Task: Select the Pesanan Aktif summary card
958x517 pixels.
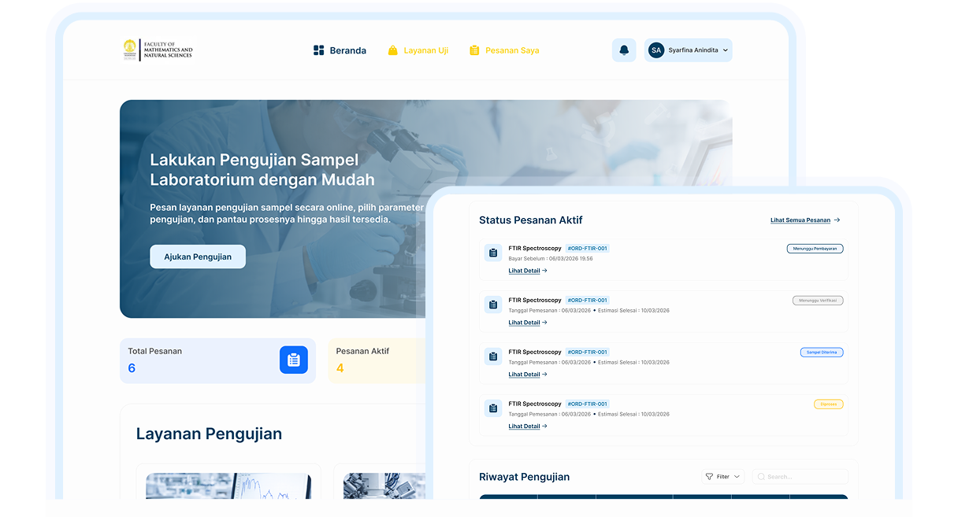Action: click(378, 360)
